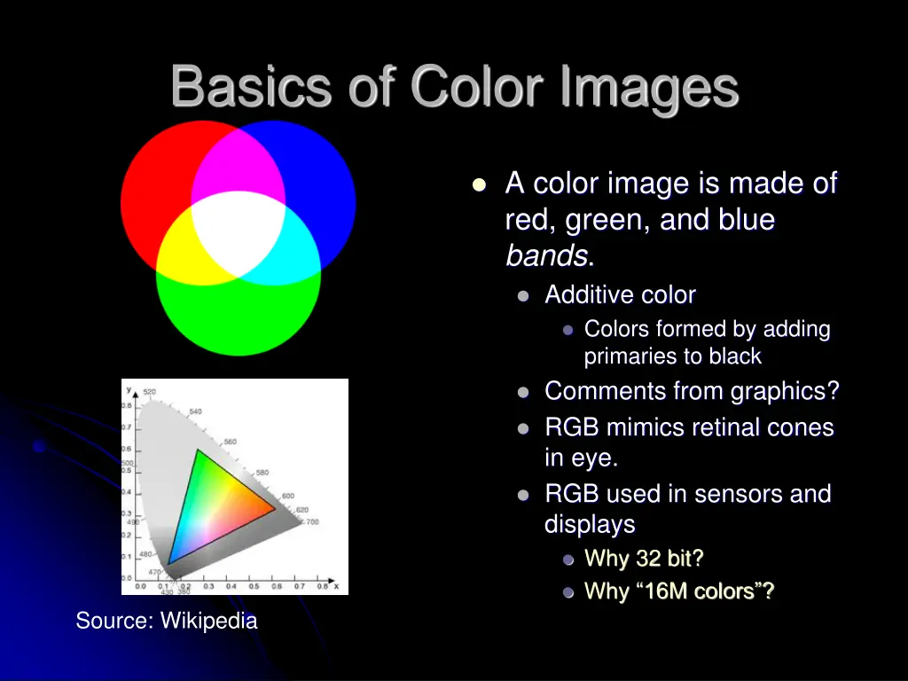Click the 'in eye.' text line
This screenshot has width=908, height=681.
pyautogui.click(x=581, y=458)
